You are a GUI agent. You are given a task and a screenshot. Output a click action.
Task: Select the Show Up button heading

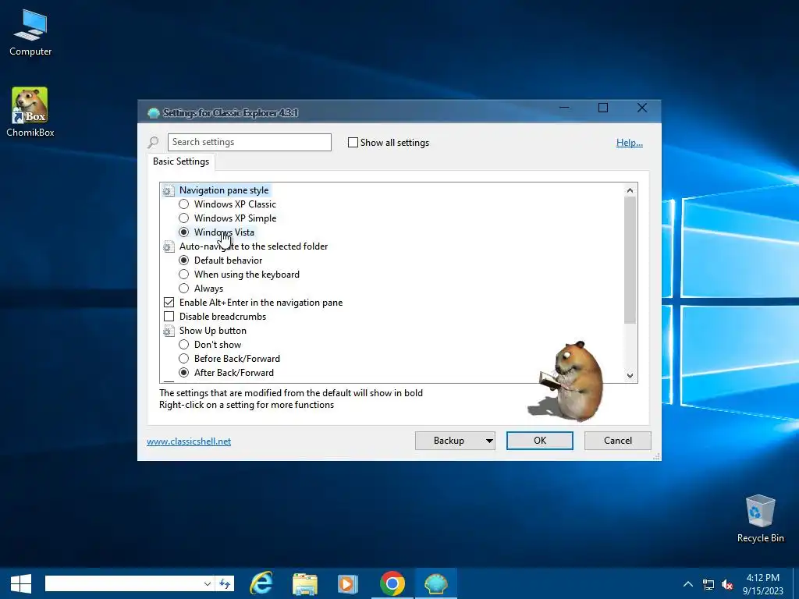click(x=212, y=331)
